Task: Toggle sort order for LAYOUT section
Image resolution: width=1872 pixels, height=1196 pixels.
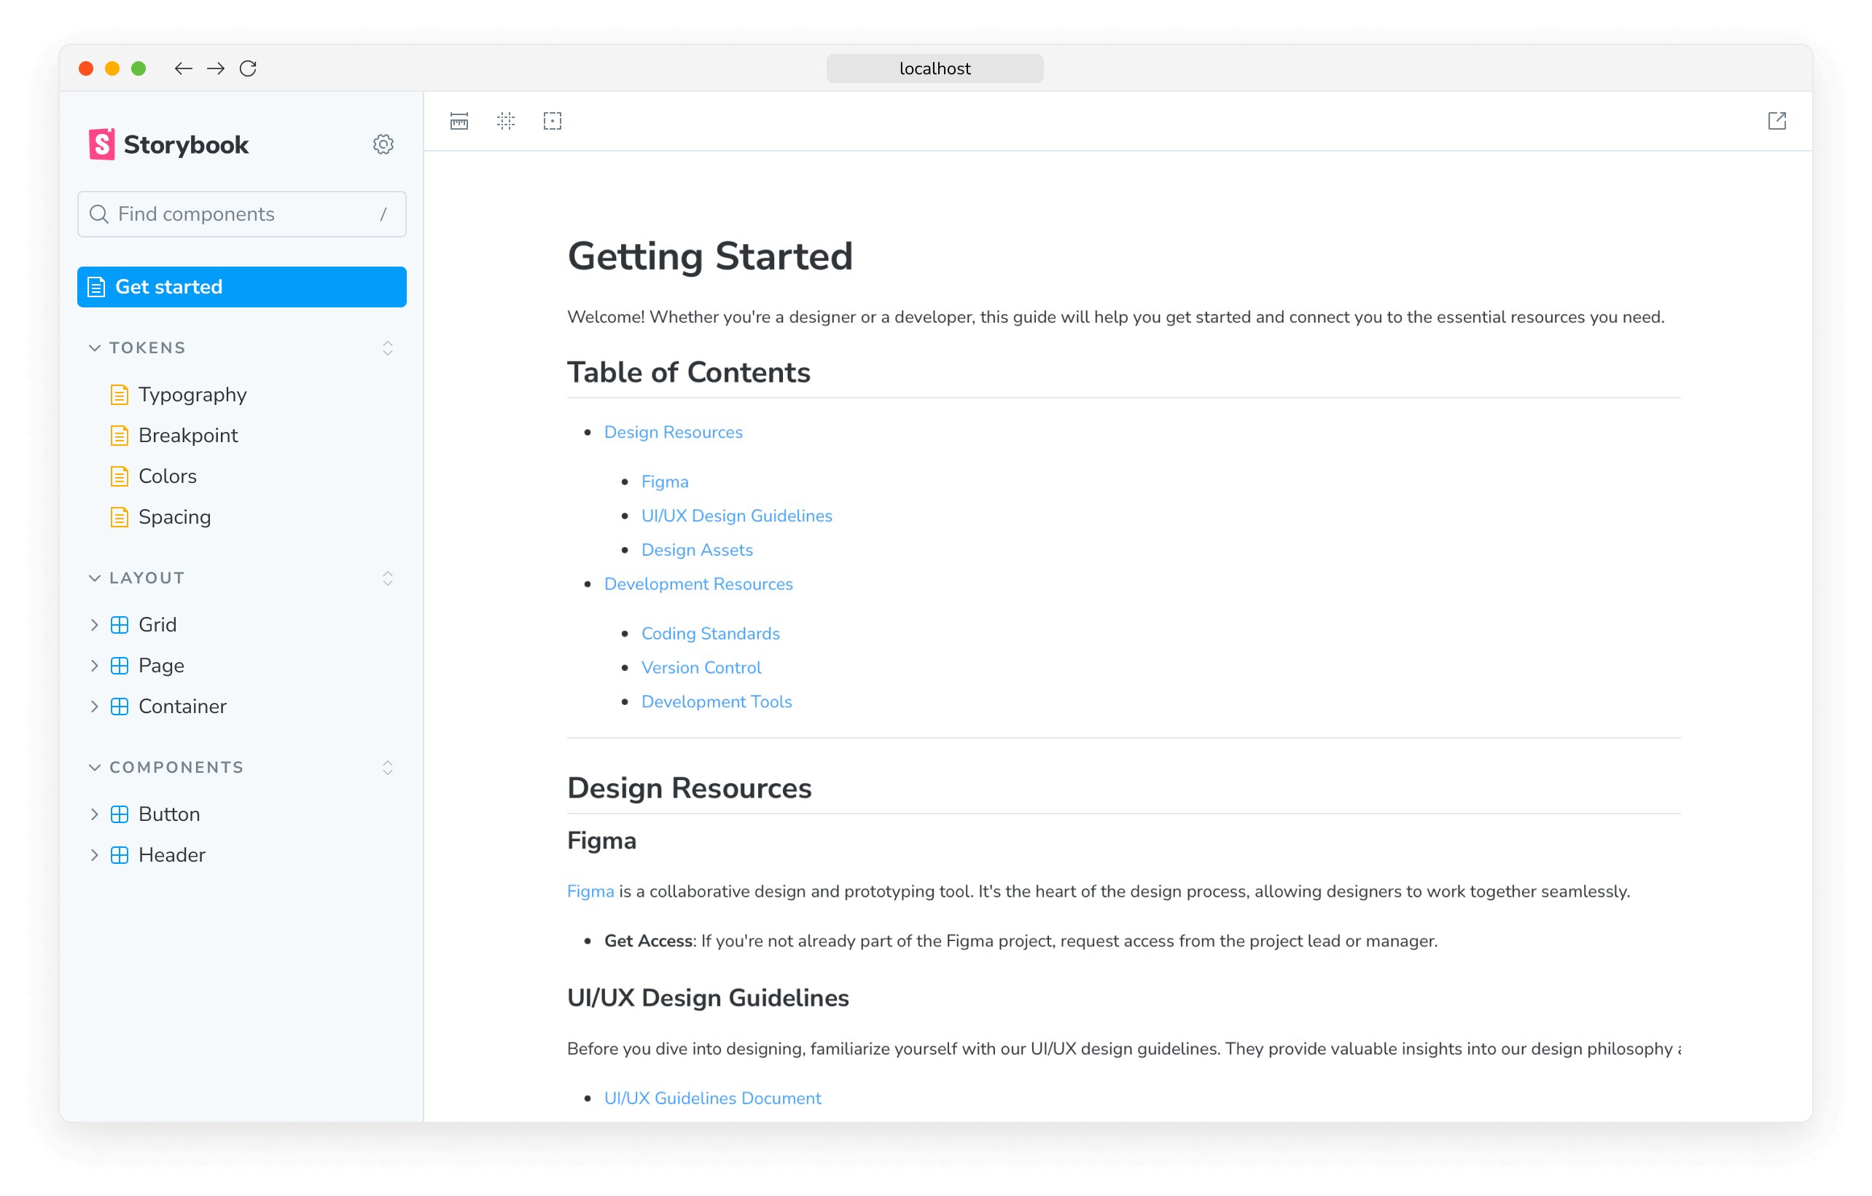Action: pyautogui.click(x=388, y=577)
